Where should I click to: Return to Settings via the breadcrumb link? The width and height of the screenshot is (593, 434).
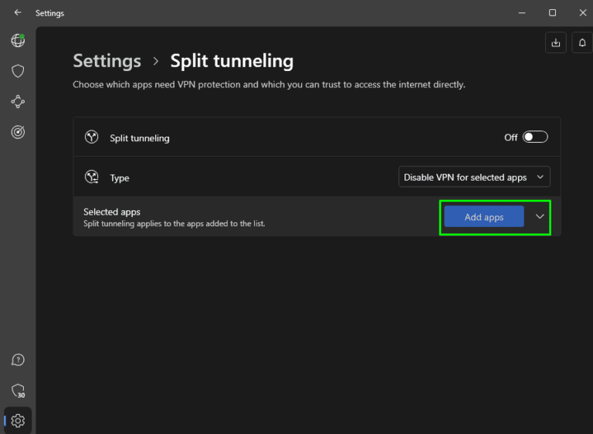click(x=107, y=61)
